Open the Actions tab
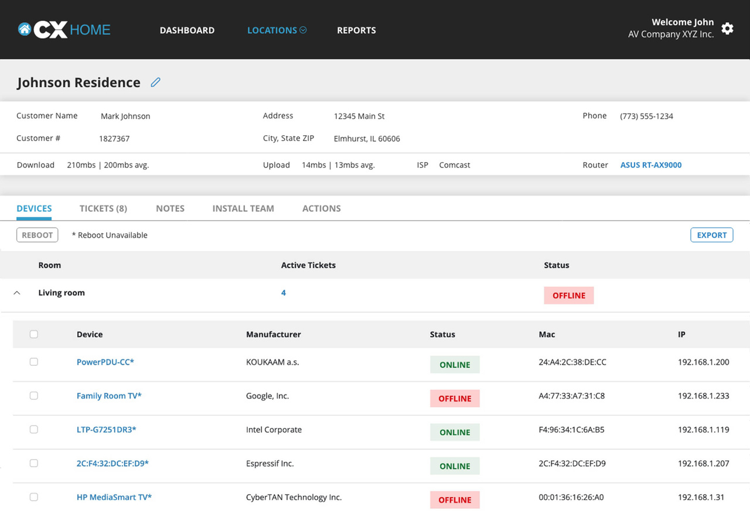This screenshot has height=511, width=750. (x=321, y=208)
